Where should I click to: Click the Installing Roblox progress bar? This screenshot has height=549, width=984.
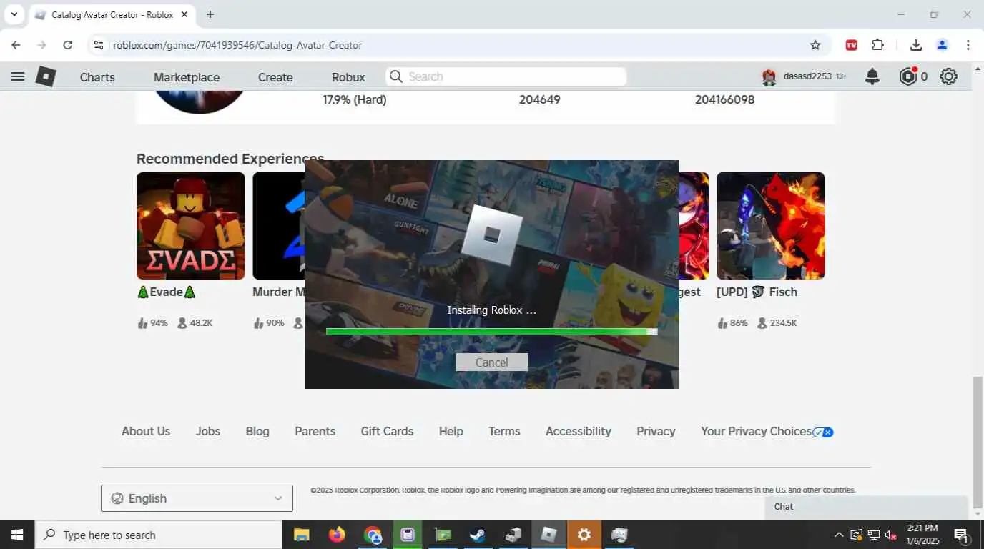tap(492, 332)
